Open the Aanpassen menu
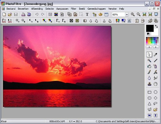 tap(62, 9)
